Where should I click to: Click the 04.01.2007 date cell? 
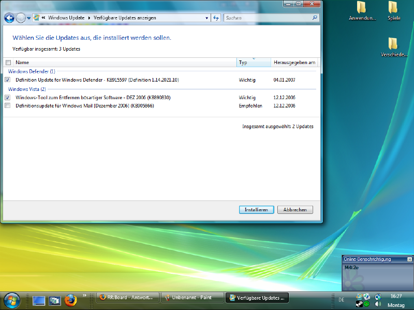tap(284, 80)
